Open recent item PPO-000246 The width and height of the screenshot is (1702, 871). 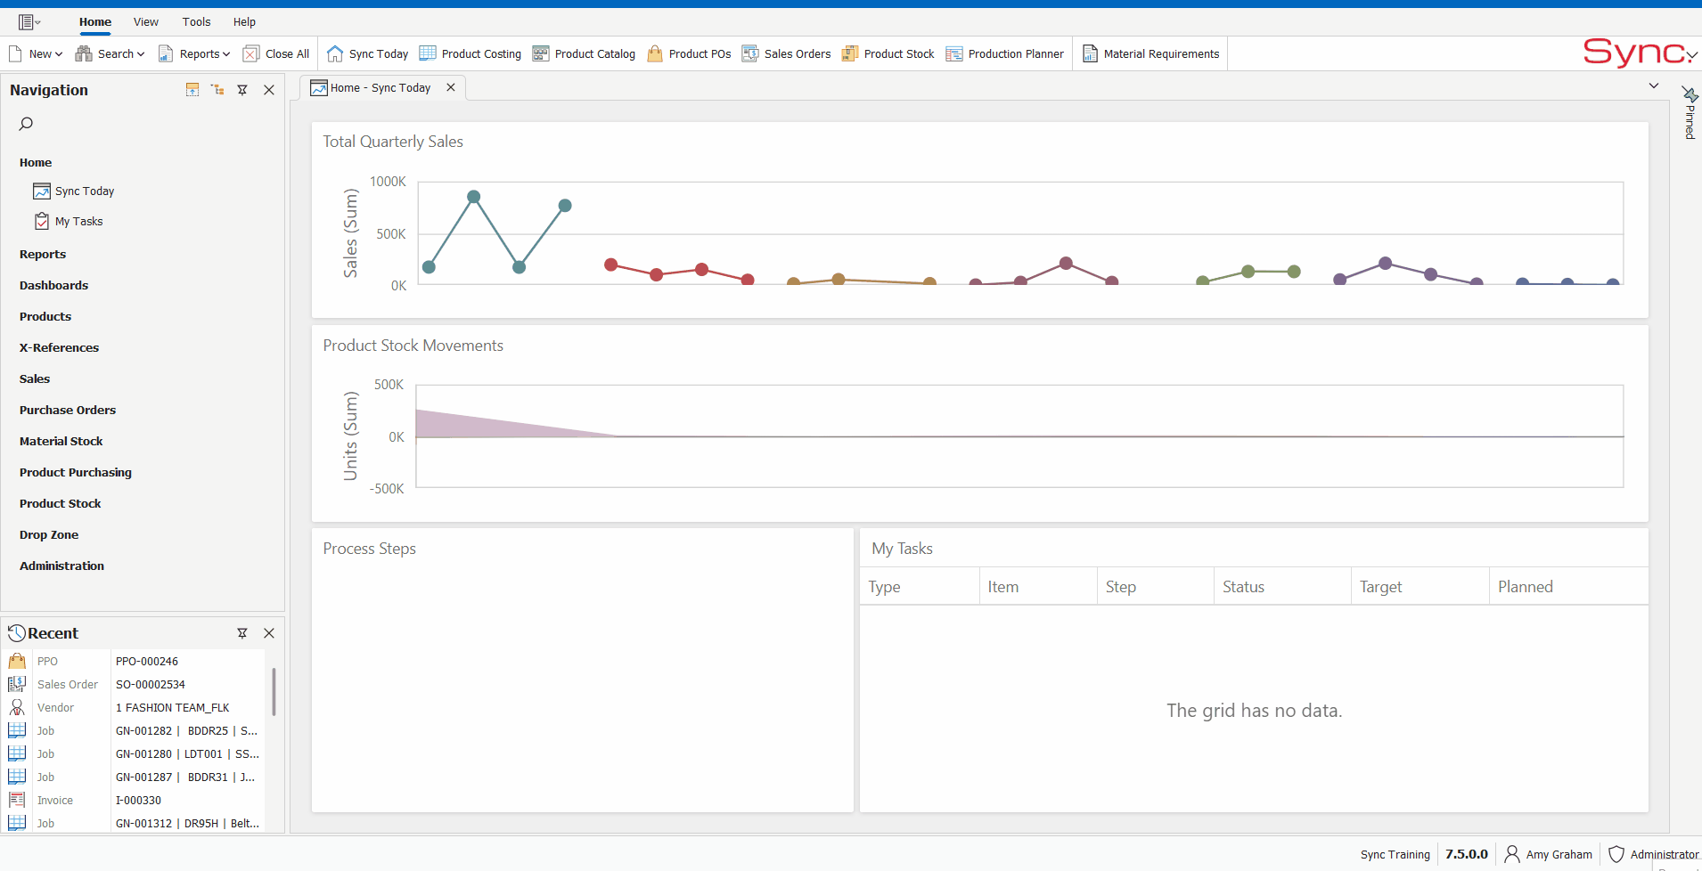click(x=147, y=662)
